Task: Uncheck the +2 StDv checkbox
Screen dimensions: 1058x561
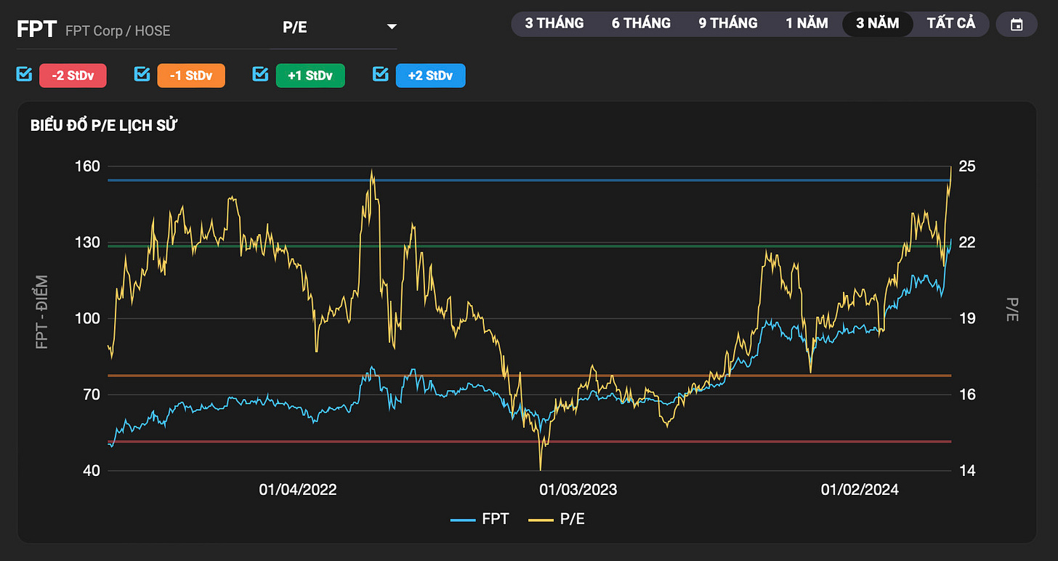Action: click(380, 74)
